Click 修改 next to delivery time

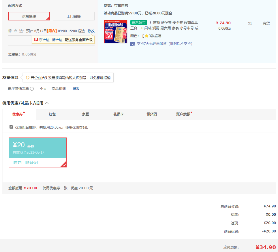91,31
